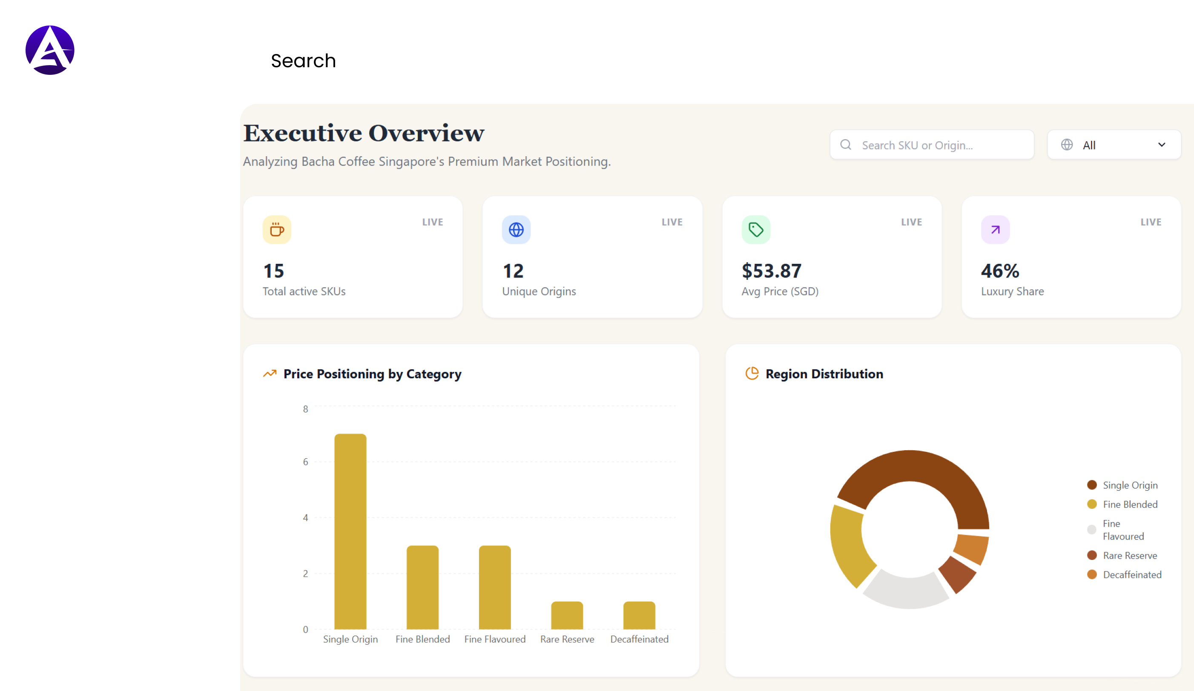The width and height of the screenshot is (1194, 691).
Task: Click the magnifier icon in the search field
Action: 846,144
